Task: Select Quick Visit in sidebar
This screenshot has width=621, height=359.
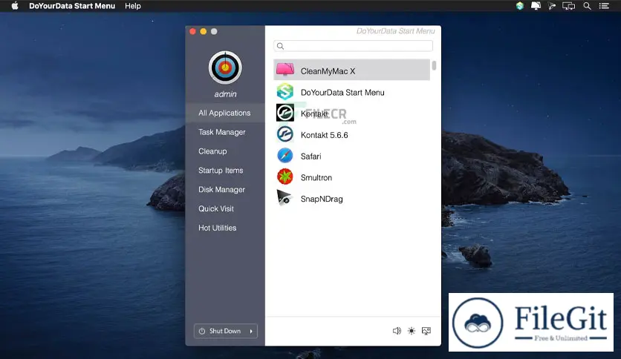Action: point(216,208)
